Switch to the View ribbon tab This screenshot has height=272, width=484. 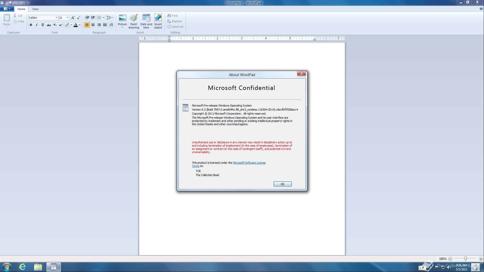coord(35,9)
